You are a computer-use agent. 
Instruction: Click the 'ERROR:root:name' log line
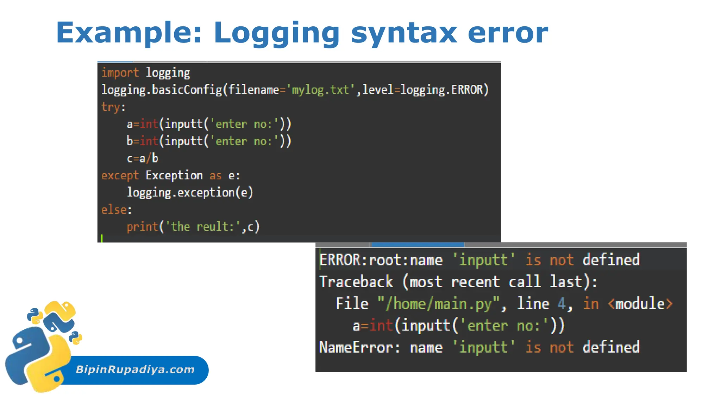[479, 260]
